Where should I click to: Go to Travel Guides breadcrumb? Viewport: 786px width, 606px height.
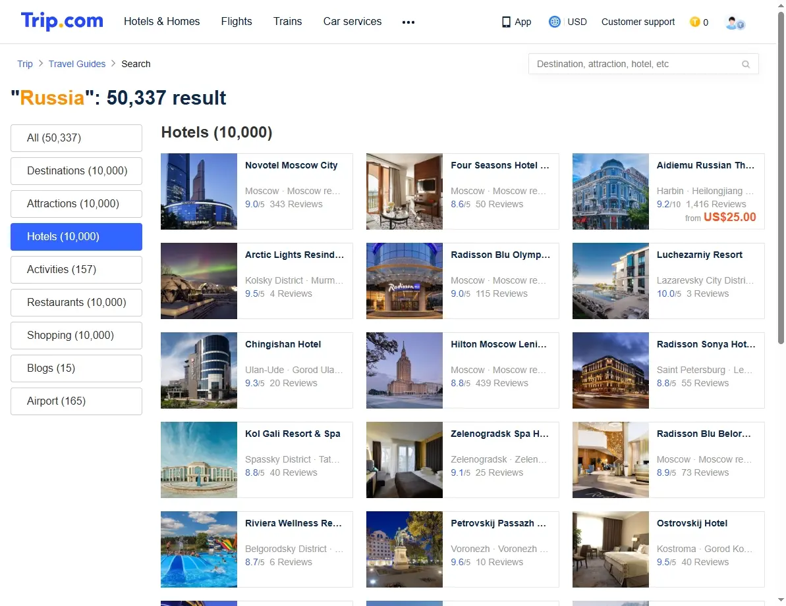pos(77,64)
